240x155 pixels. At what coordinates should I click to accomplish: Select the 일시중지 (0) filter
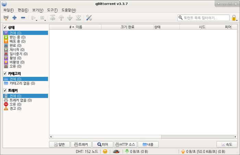[25, 54]
